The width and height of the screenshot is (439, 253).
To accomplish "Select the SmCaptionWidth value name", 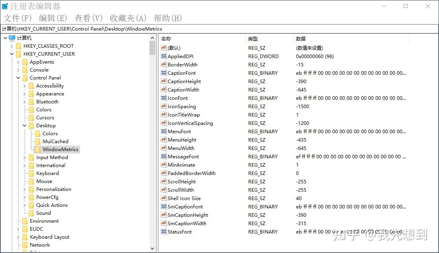I will [187, 224].
